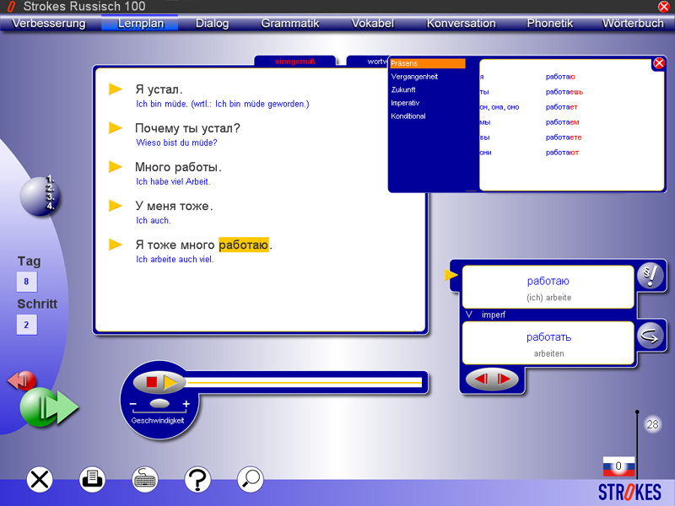This screenshot has width=675, height=506.
Task: Stop audio playback with red square
Action: pyautogui.click(x=152, y=382)
